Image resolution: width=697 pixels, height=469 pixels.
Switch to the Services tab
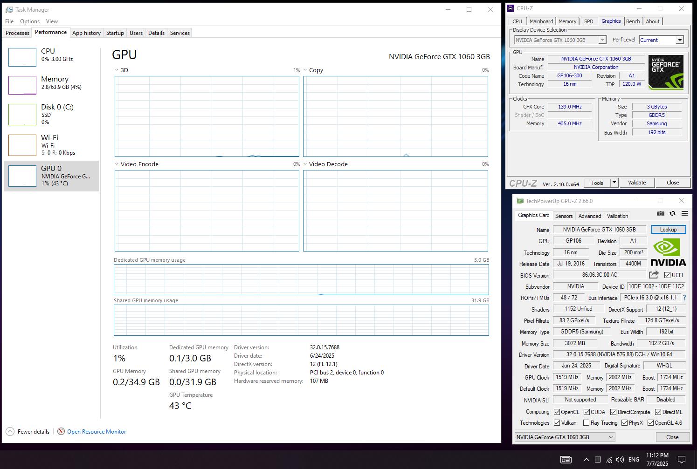(180, 33)
